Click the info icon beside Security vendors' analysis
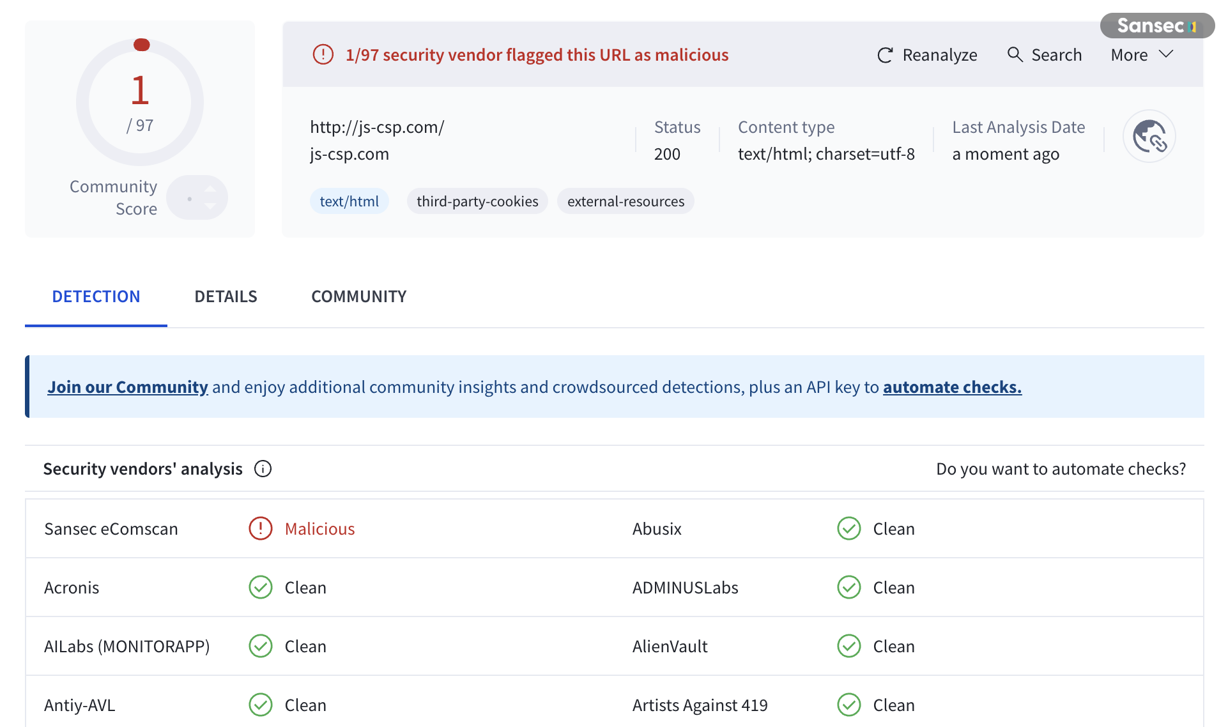 (263, 468)
